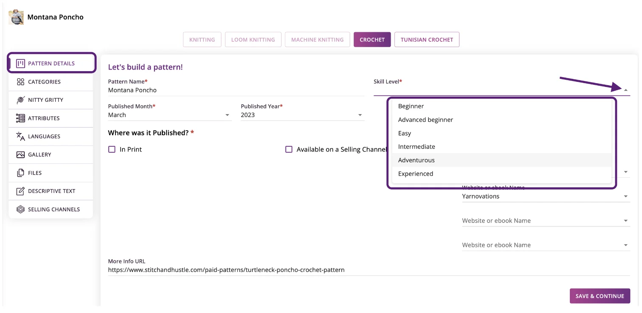The width and height of the screenshot is (642, 313).
Task: Click the Selling Channels layers icon
Action: (20, 210)
